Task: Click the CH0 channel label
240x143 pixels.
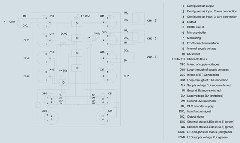Action: [12, 22]
